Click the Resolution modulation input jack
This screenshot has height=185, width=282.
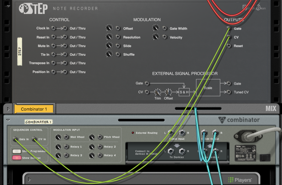[118, 37]
